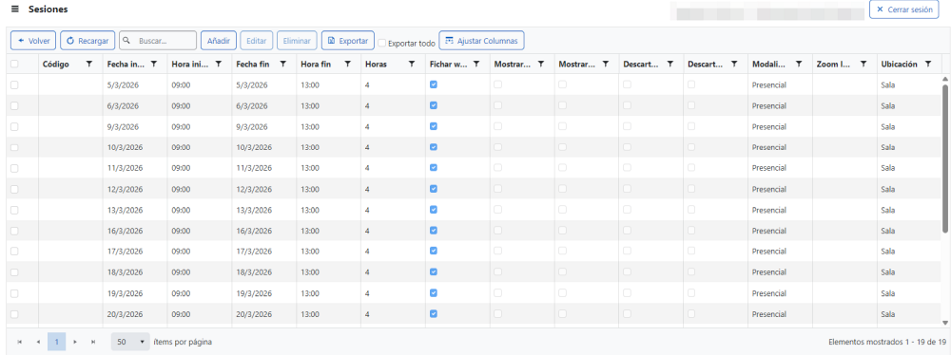Click the vertical scrollbar thumb
The image size is (951, 355).
tap(945, 158)
